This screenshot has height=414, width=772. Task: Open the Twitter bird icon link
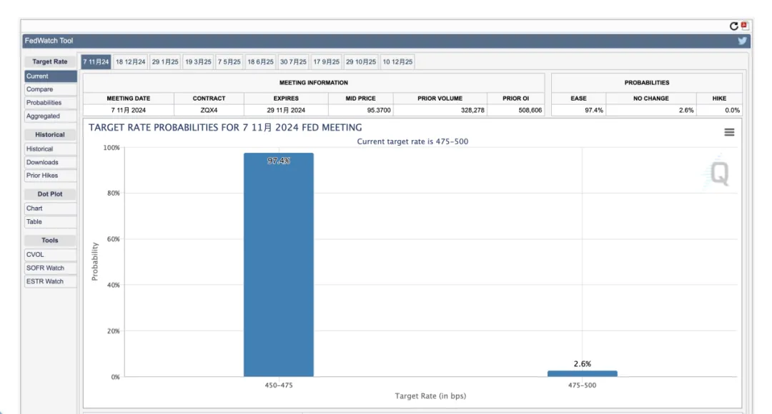(x=742, y=41)
